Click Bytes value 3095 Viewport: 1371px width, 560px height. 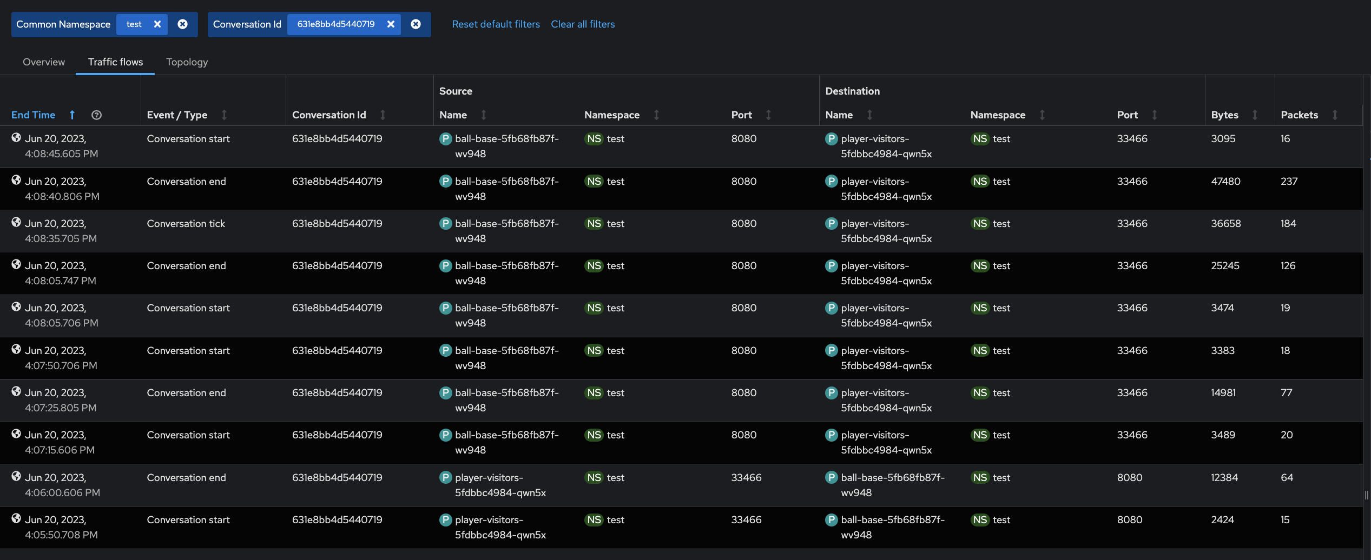(x=1223, y=139)
